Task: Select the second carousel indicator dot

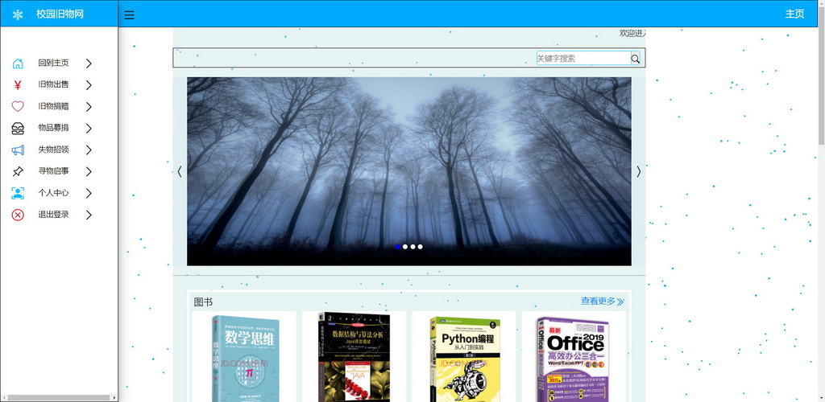Action: pyautogui.click(x=405, y=247)
